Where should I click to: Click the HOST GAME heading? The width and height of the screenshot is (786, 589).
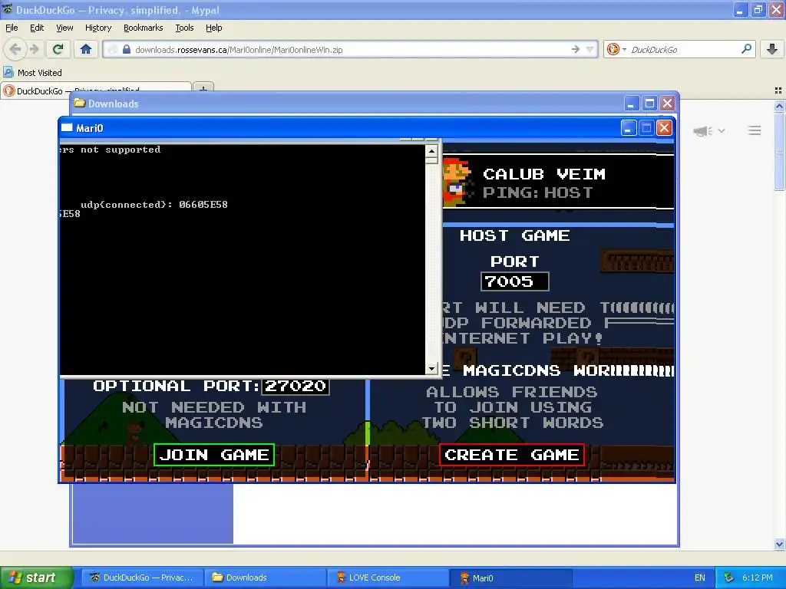coord(515,235)
